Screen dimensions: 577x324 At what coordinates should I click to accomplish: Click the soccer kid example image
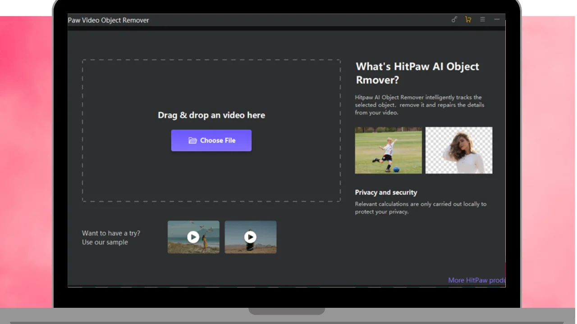(x=389, y=150)
